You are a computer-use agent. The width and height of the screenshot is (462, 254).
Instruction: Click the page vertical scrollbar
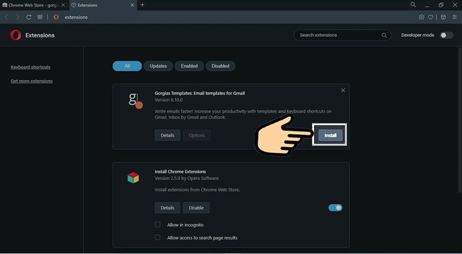[460, 120]
